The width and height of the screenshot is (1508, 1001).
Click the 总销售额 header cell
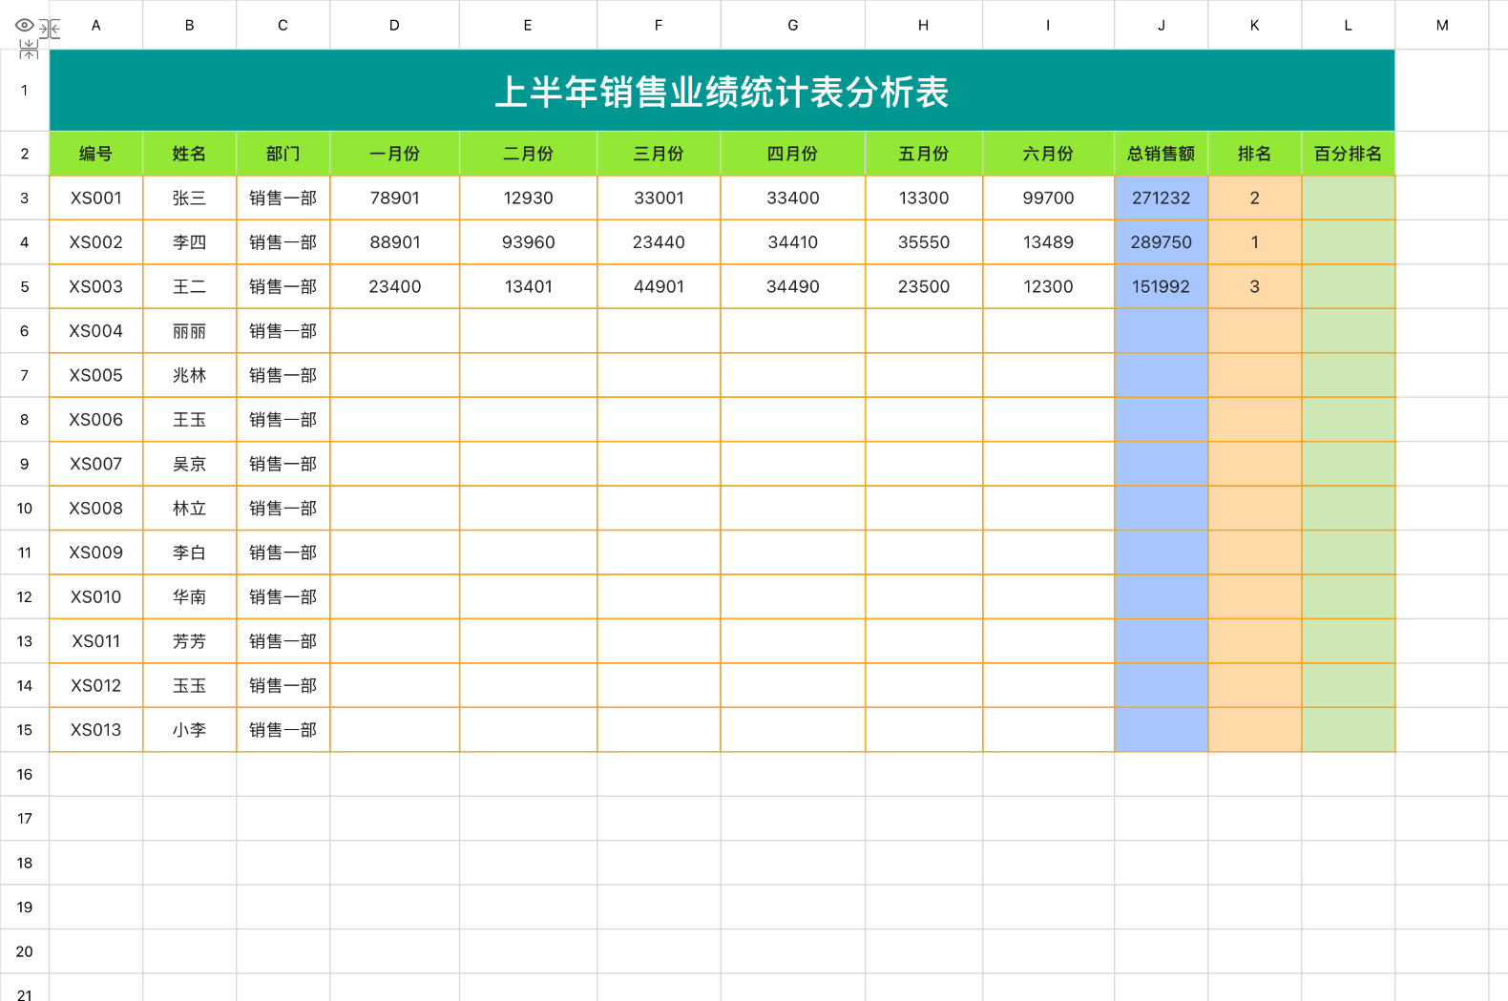[1161, 154]
